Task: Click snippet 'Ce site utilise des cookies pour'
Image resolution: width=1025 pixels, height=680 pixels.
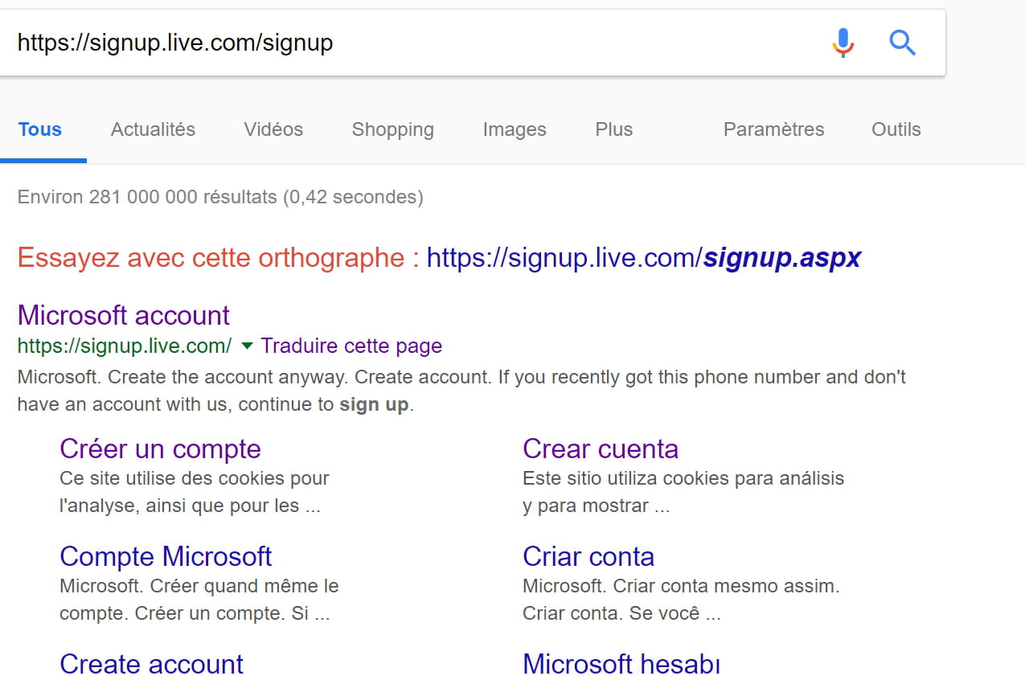Action: pyautogui.click(x=195, y=492)
